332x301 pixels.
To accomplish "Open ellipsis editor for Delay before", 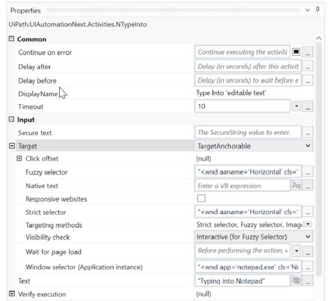I will (308, 81).
